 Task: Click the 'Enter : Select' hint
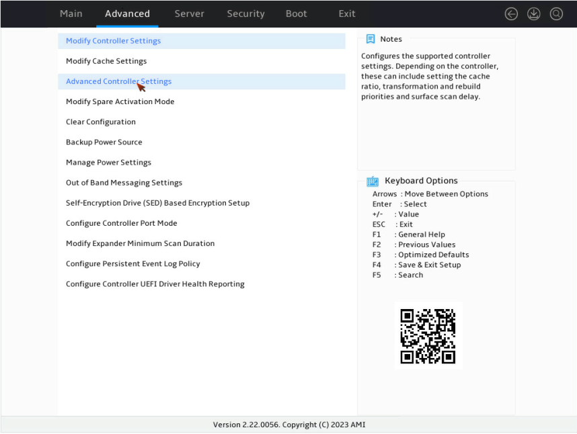(399, 204)
